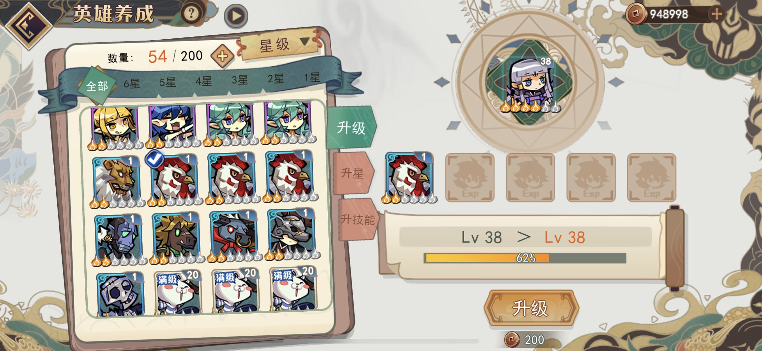
Task: Open the question mark help icon
Action: 191,14
